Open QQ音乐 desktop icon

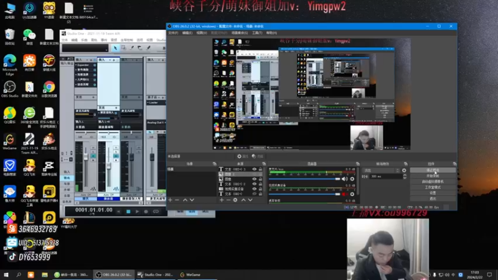[x=9, y=116]
